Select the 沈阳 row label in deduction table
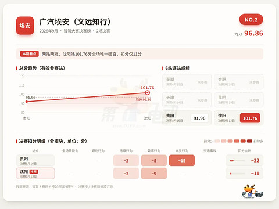Viewport: 279px width, 209px height. pos(35,174)
